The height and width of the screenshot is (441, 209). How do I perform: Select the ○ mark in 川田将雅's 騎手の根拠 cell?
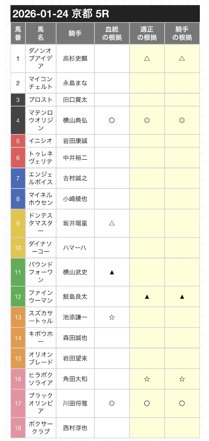coord(182,403)
